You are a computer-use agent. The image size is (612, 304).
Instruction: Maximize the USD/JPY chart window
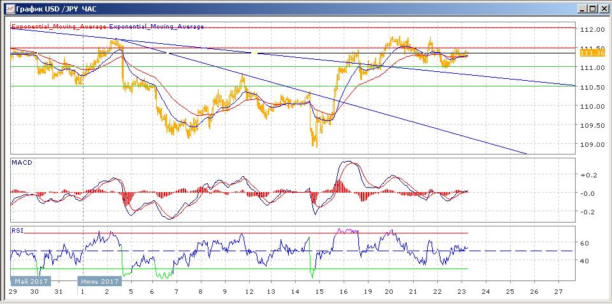click(x=592, y=9)
